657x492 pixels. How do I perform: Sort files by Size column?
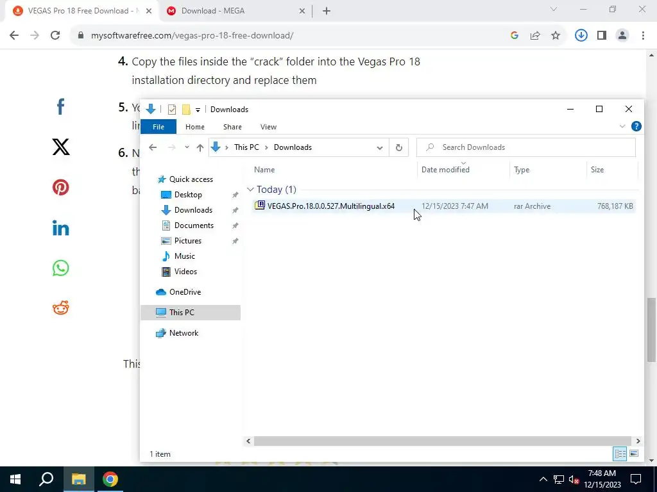point(597,169)
